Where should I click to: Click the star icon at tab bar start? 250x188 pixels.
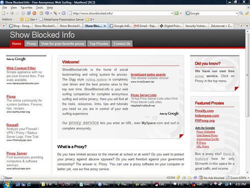click(x=3, y=26)
